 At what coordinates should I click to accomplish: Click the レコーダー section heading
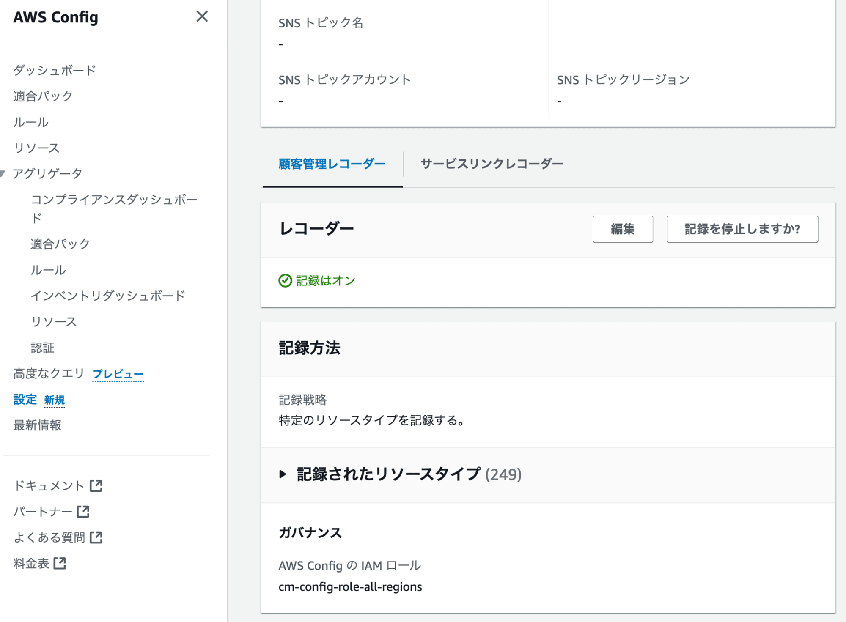coord(316,229)
